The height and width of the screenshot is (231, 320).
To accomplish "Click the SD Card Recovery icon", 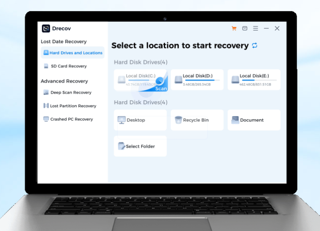I will click(x=46, y=66).
